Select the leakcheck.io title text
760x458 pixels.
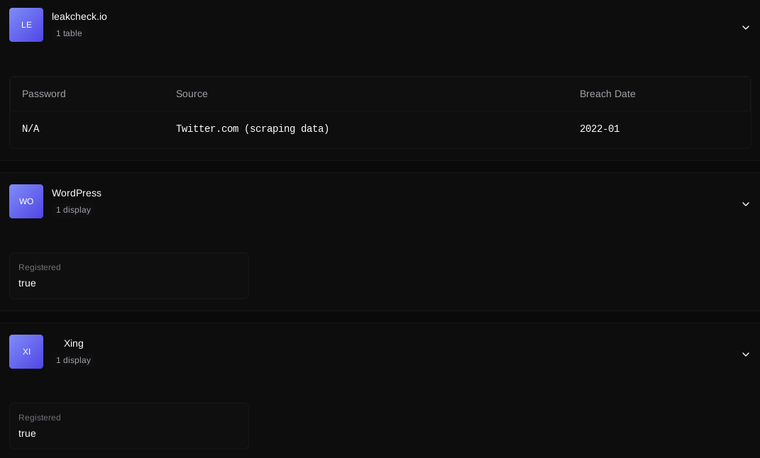(x=79, y=16)
